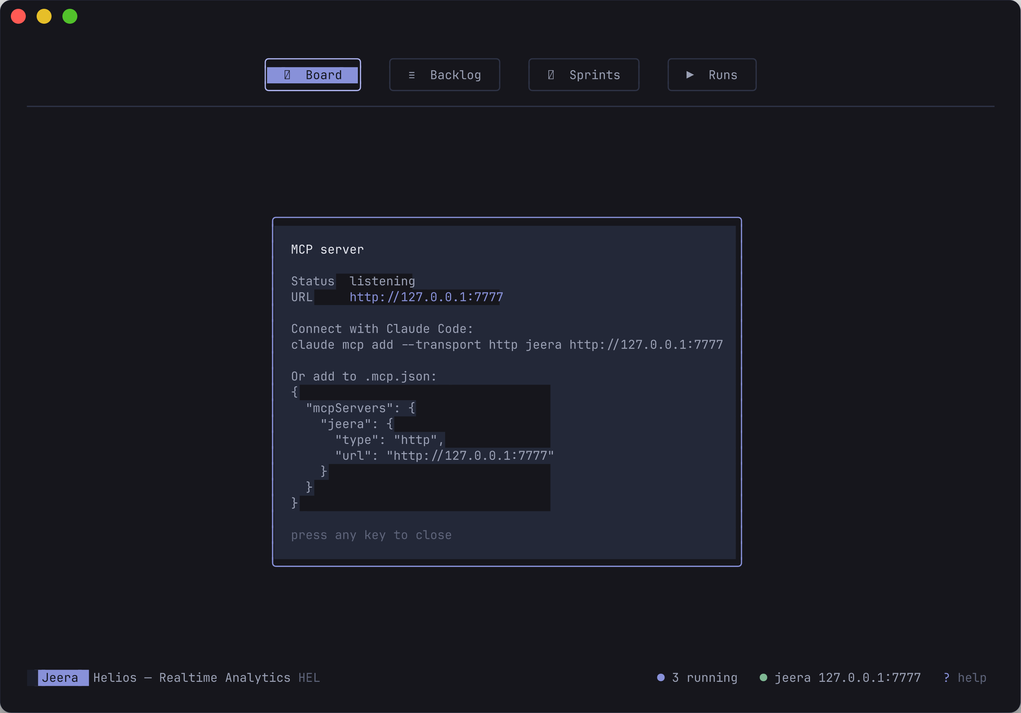
Task: Click the "jeera" JSON key line
Action: point(357,424)
